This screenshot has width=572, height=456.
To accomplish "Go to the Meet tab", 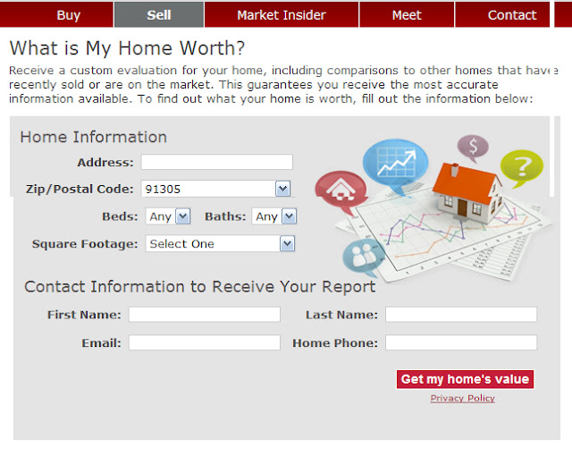I will point(407,14).
